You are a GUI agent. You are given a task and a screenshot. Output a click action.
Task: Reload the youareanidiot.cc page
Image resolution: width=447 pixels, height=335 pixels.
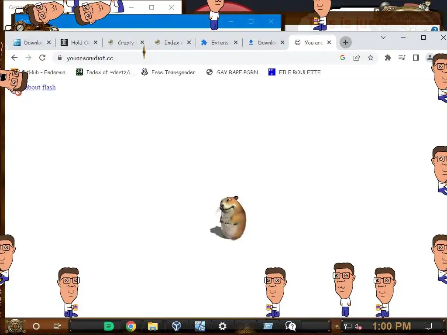pyautogui.click(x=42, y=58)
